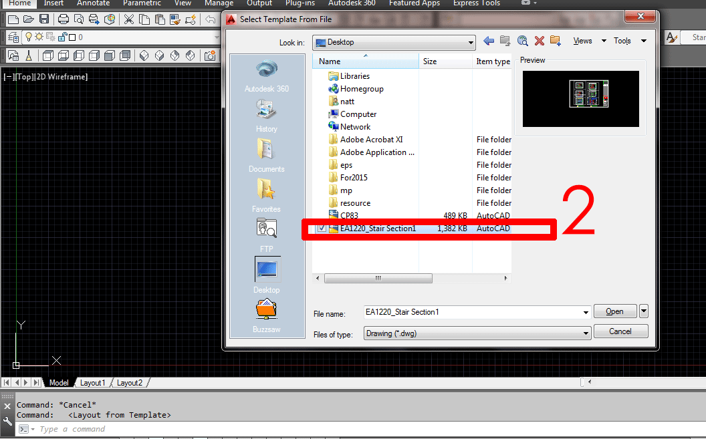Expand the Files of type dropdown
This screenshot has width=706, height=439.
(x=586, y=333)
